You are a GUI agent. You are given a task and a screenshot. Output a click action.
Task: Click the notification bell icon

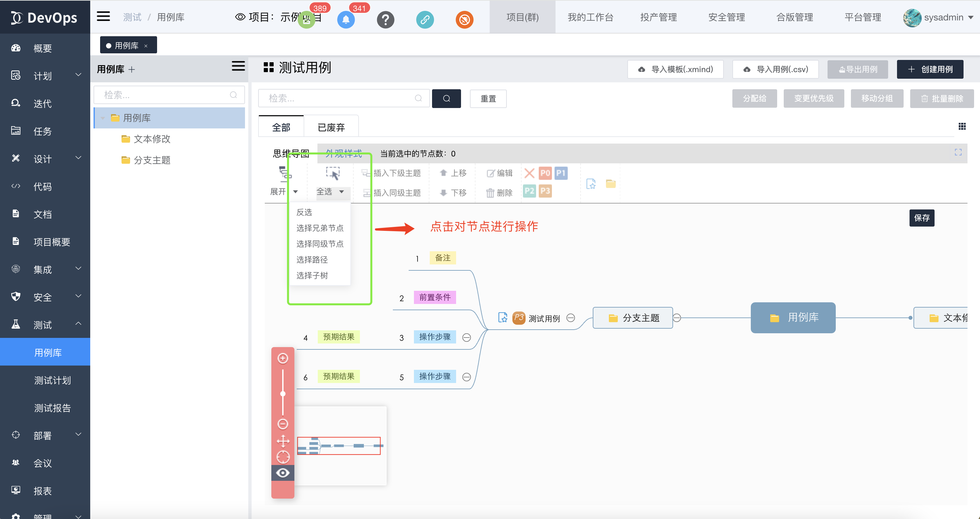click(345, 19)
